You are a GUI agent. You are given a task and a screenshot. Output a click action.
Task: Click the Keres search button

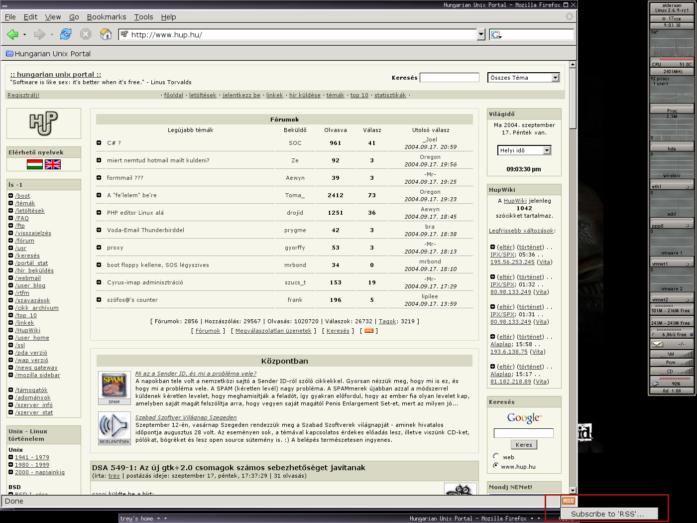524,445
